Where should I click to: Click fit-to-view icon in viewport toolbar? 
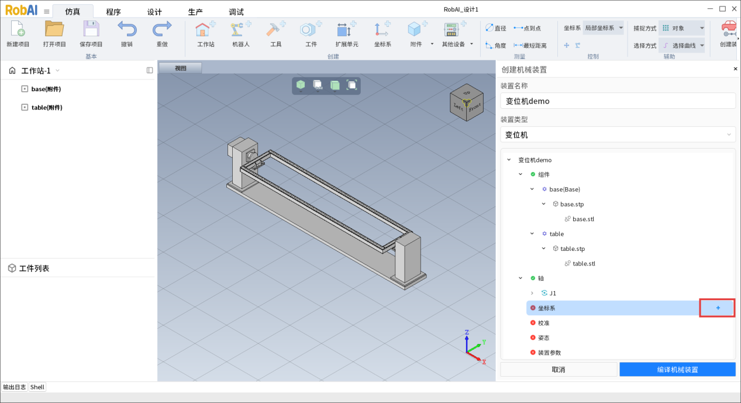[352, 85]
